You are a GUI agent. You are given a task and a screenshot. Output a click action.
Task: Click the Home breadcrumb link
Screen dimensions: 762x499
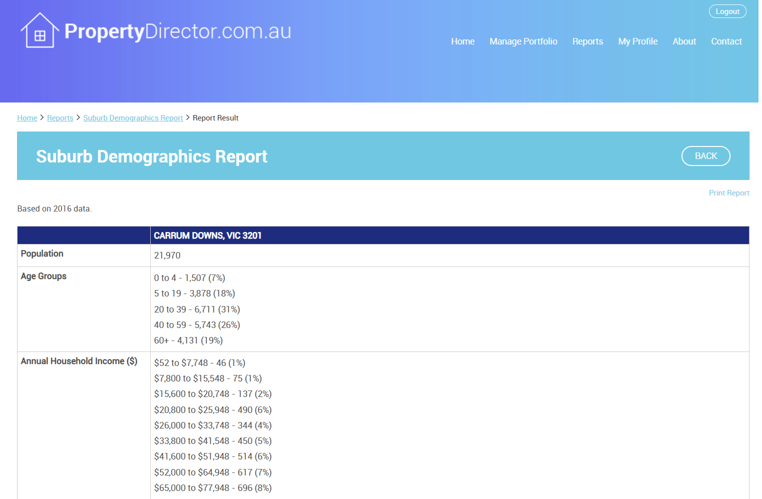(x=27, y=118)
